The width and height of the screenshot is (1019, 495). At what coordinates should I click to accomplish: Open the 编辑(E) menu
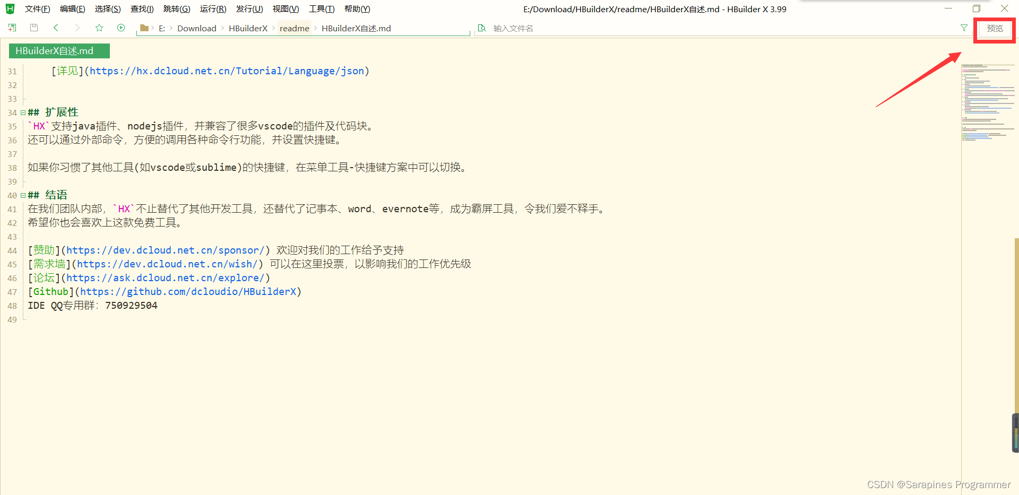click(72, 9)
